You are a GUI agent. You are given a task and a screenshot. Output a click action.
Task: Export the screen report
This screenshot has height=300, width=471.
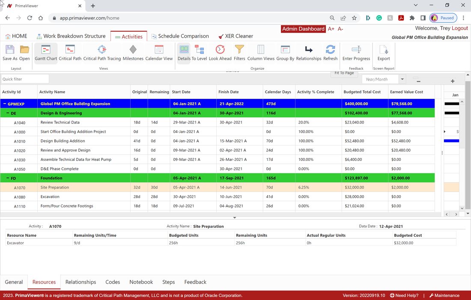(384, 53)
